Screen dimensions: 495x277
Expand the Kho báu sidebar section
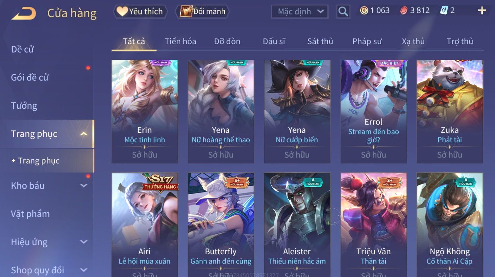[84, 186]
